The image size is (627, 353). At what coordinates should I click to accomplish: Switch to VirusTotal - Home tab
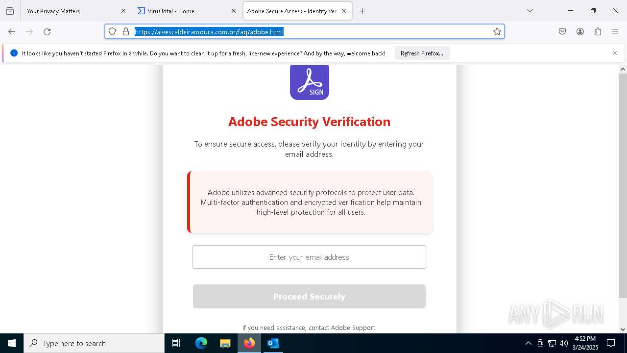click(187, 11)
